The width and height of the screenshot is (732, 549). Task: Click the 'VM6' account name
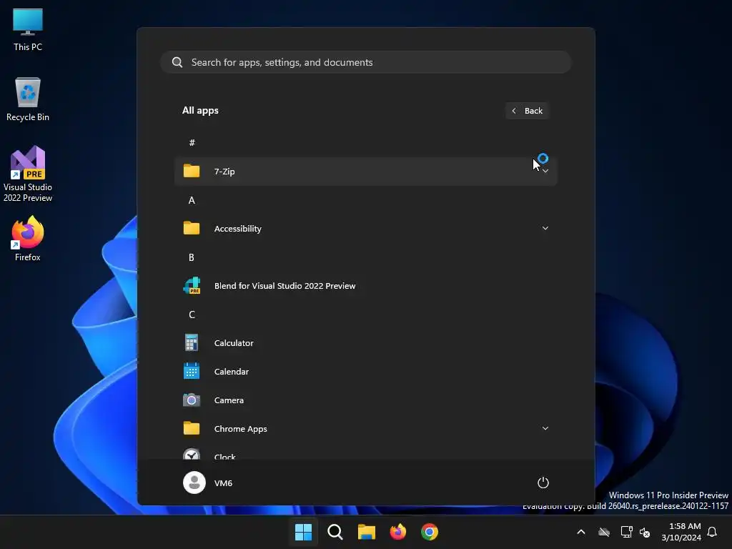coord(223,483)
